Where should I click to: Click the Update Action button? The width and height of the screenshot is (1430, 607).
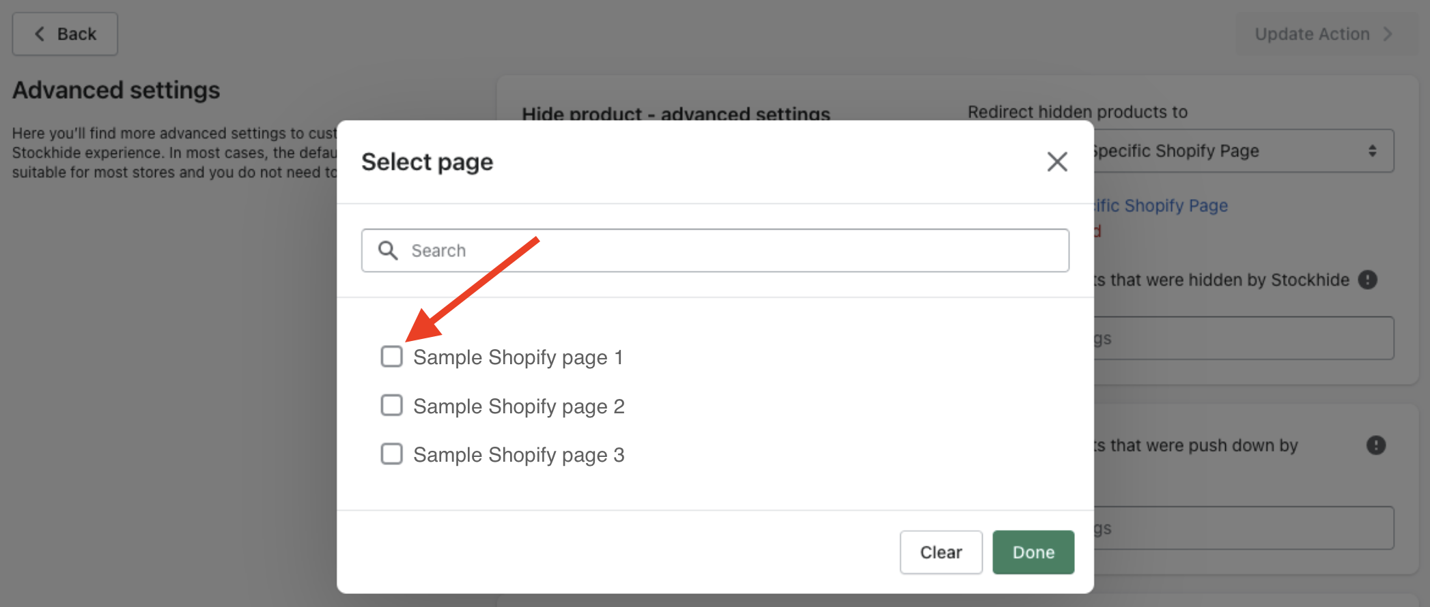[x=1312, y=34]
